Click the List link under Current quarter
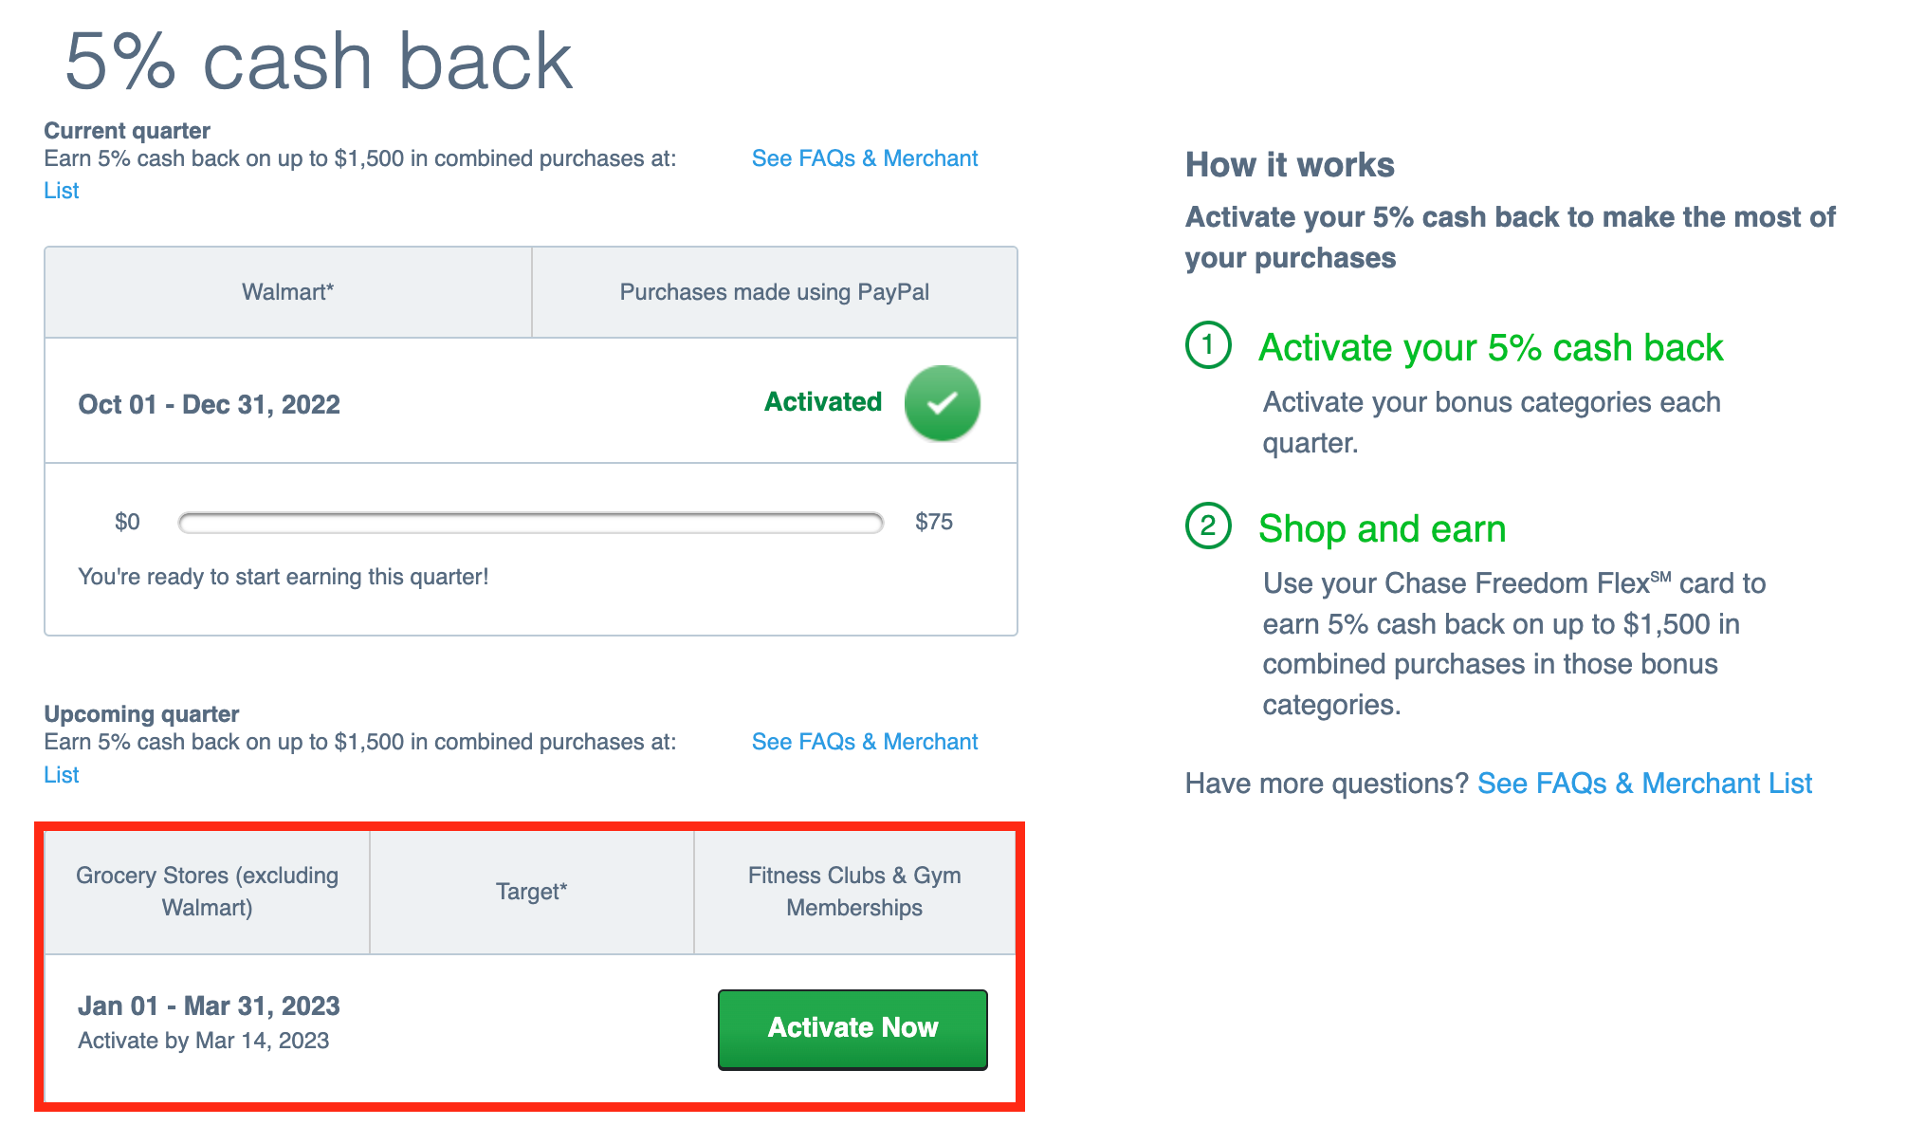Image resolution: width=1906 pixels, height=1144 pixels. coord(62,191)
